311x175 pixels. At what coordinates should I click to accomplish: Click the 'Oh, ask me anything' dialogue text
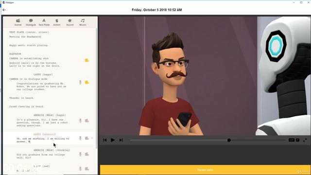tap(43, 140)
